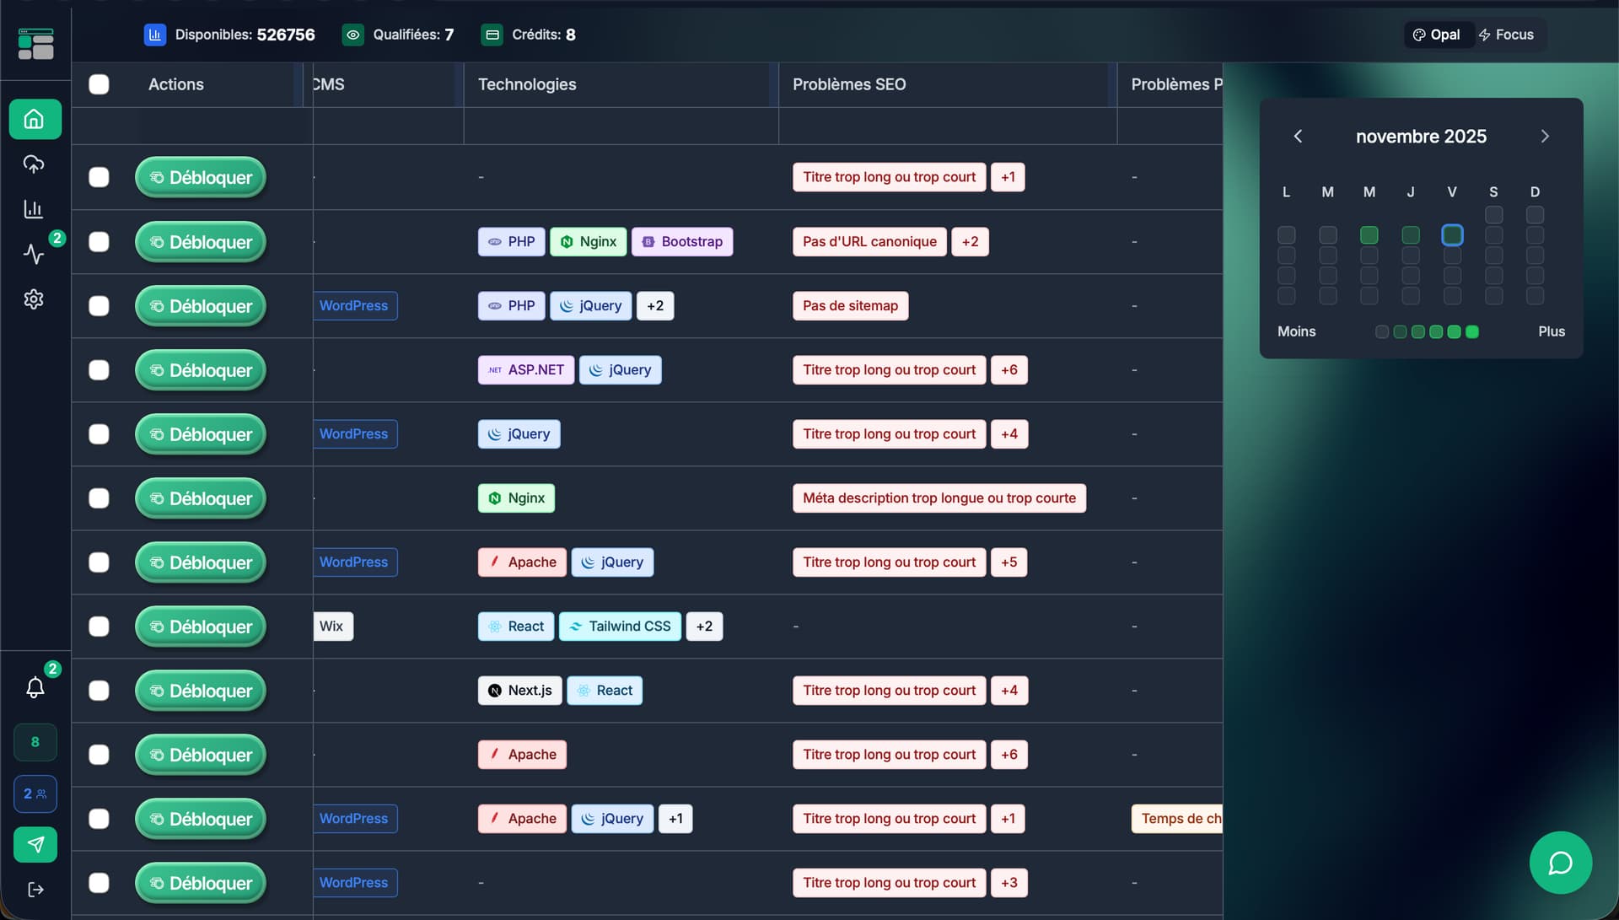Screen dimensions: 1619x920
Task: Open the settings gear in sidebar
Action: pos(34,299)
